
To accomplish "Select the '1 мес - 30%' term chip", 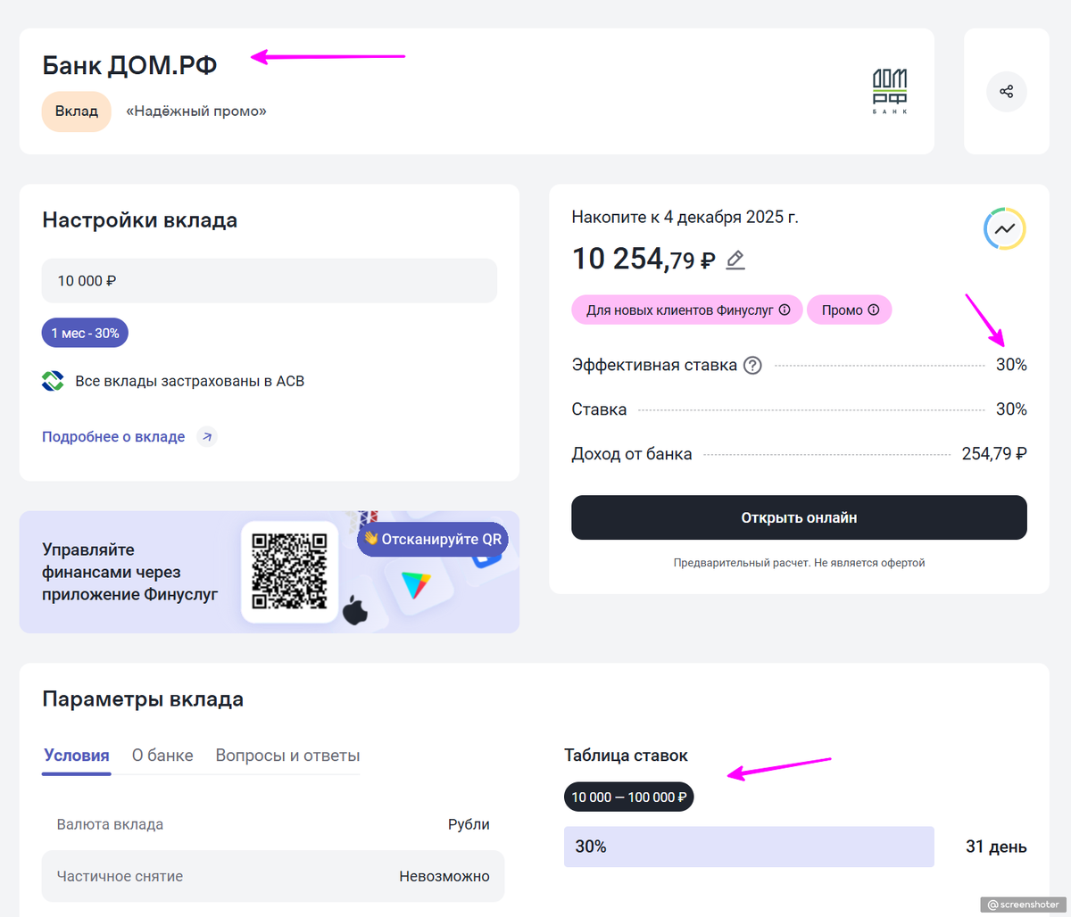I will pos(85,333).
